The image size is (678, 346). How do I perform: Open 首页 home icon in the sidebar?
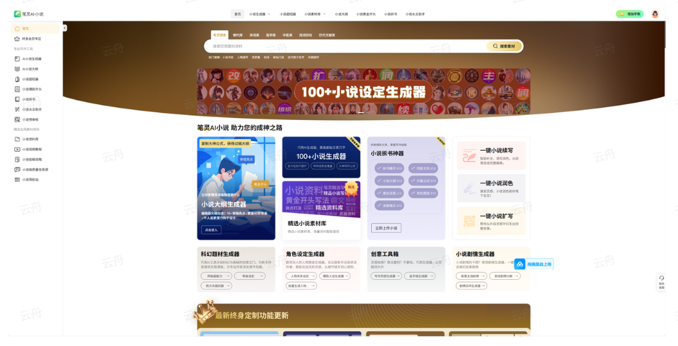17,28
